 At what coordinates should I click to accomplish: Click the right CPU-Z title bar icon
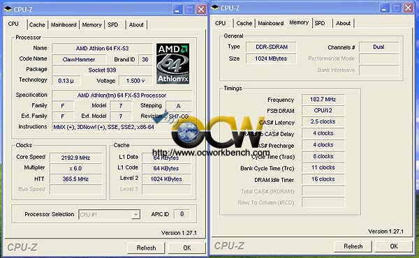(215, 8)
